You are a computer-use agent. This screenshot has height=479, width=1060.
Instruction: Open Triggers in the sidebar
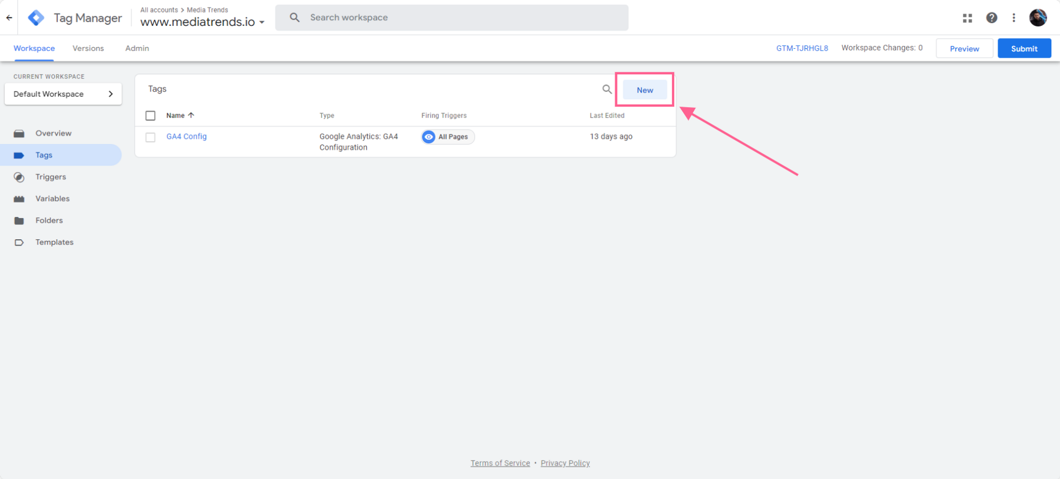pos(61,177)
